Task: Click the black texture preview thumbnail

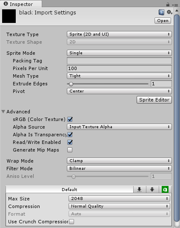Action: (9, 16)
